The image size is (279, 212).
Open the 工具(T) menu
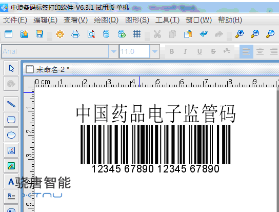(x=167, y=20)
